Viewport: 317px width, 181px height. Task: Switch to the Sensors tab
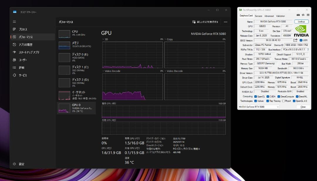[259, 16]
